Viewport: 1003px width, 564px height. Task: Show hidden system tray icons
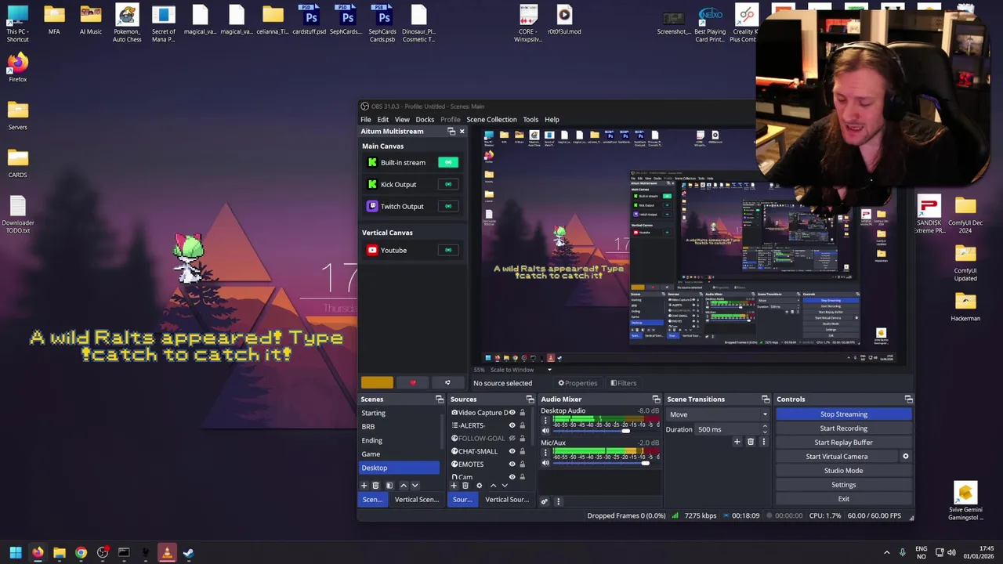pos(886,553)
